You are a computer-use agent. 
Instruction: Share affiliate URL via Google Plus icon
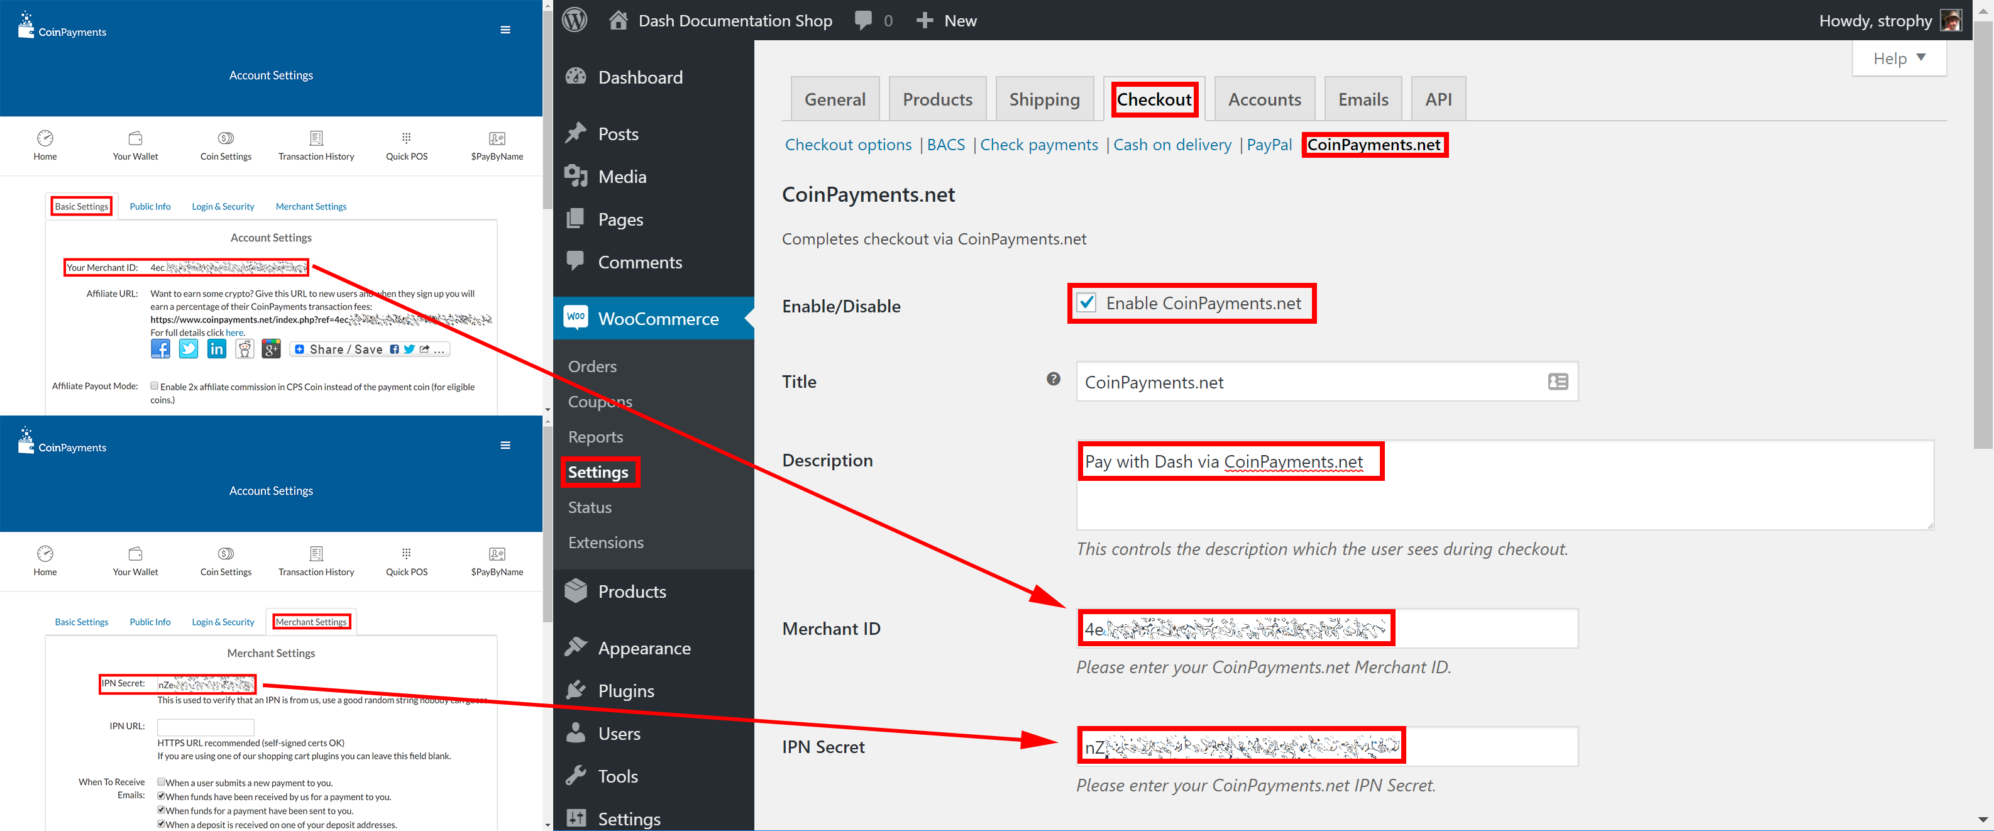(x=271, y=349)
